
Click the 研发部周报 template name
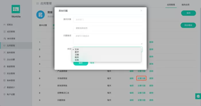[x=62, y=86]
